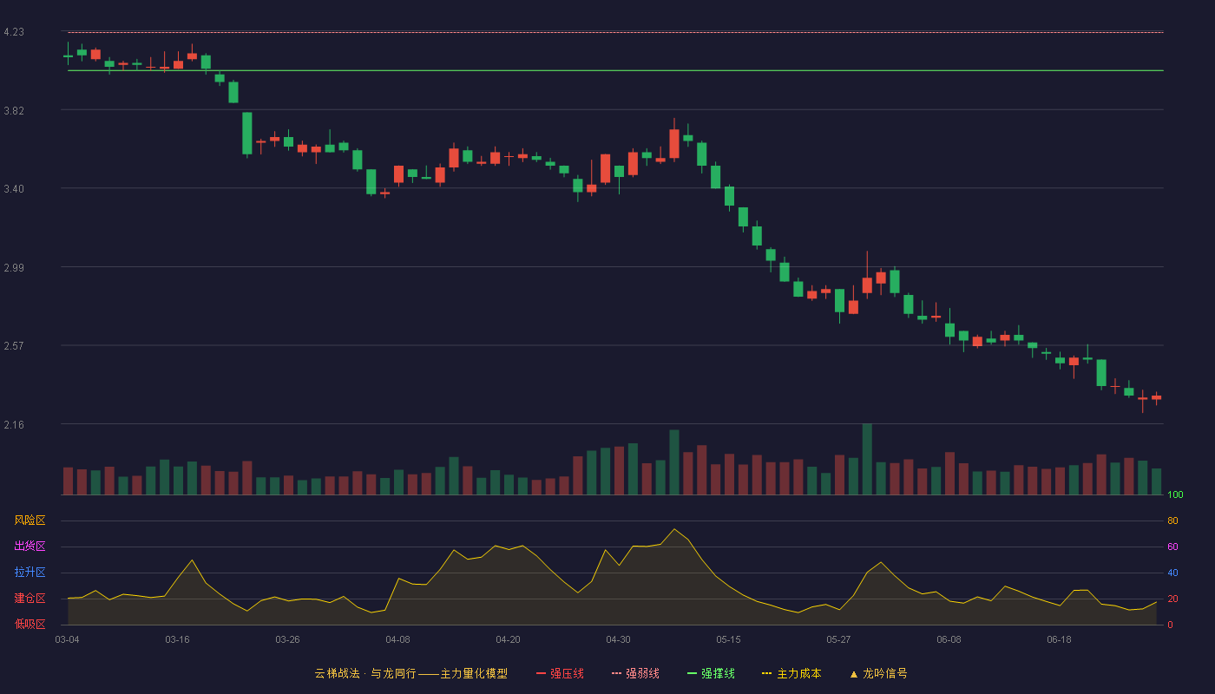
Task: Select the 风险区 zone label
Action: (x=30, y=520)
